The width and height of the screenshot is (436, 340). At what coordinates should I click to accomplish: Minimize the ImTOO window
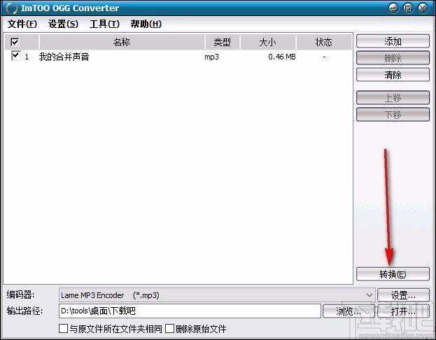click(x=393, y=8)
